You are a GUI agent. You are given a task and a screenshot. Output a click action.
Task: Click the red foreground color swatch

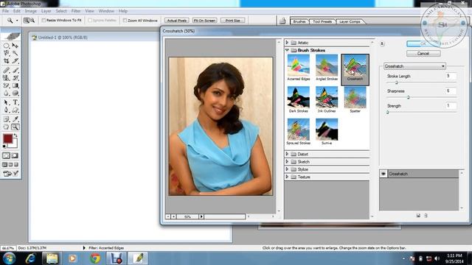coord(7,138)
